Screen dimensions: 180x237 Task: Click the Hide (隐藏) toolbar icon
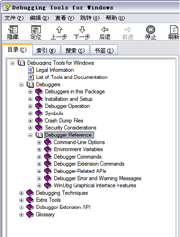[13, 30]
